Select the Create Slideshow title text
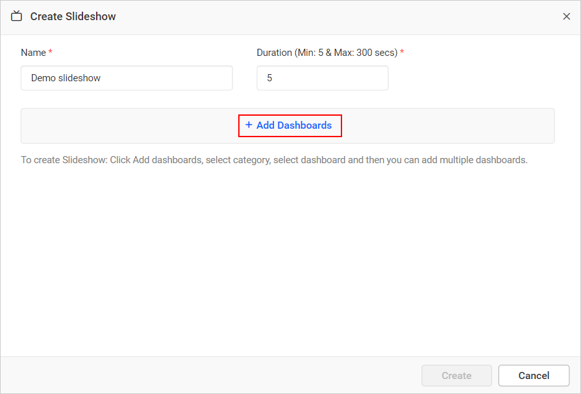 click(73, 16)
